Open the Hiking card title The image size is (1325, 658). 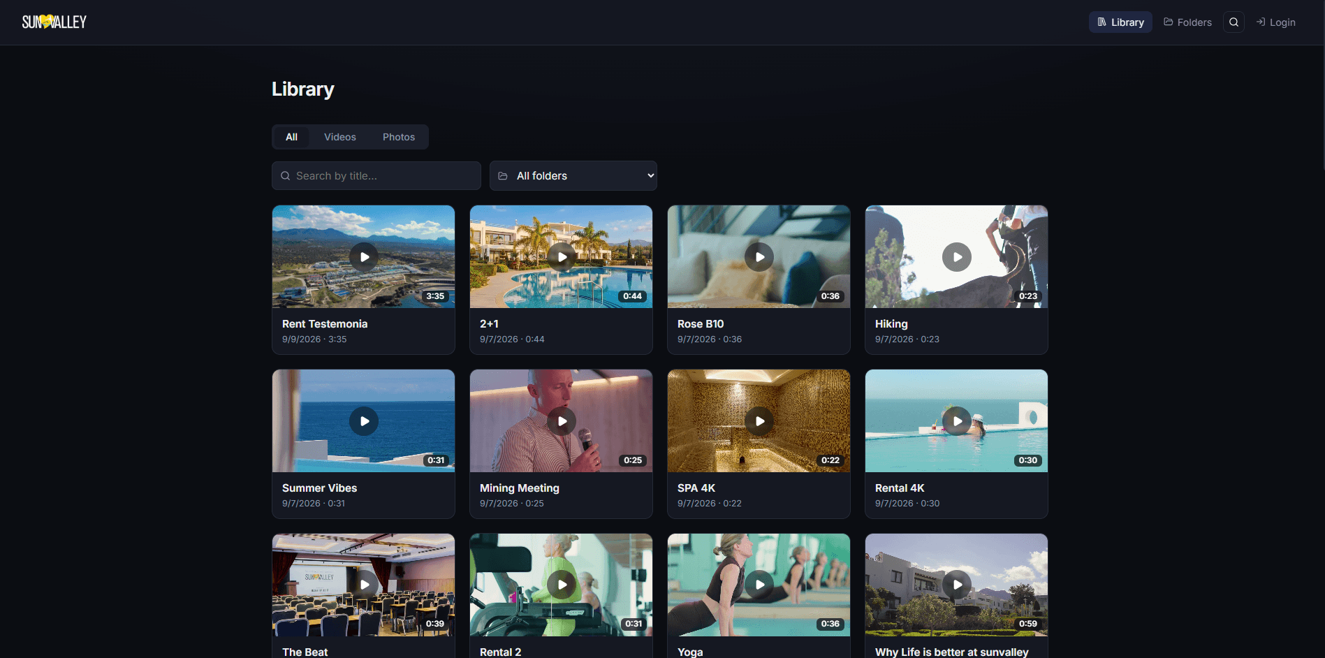(891, 324)
